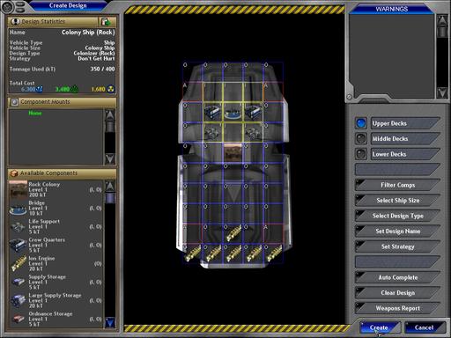
Task: Click the Auto Complete button
Action: pos(398,277)
